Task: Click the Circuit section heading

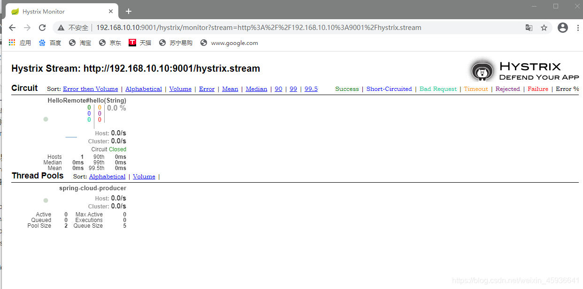Action: (24, 88)
